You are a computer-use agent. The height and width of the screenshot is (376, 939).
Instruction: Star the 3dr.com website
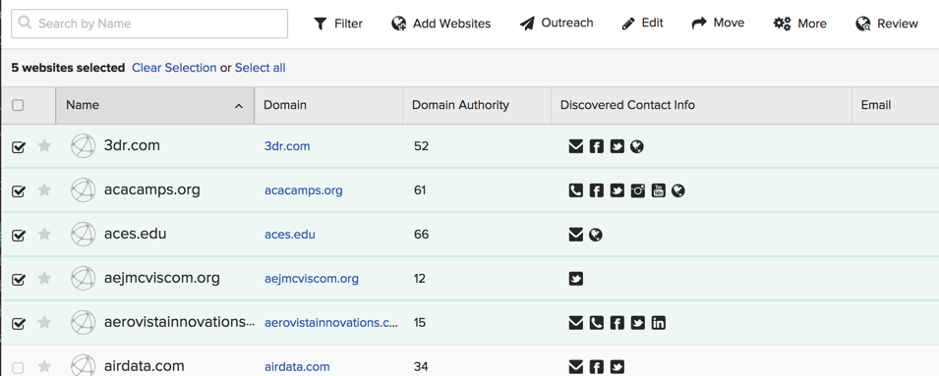[x=44, y=146]
